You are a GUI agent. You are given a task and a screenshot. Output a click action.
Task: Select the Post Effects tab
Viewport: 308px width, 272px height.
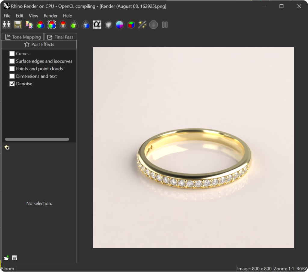(x=39, y=44)
